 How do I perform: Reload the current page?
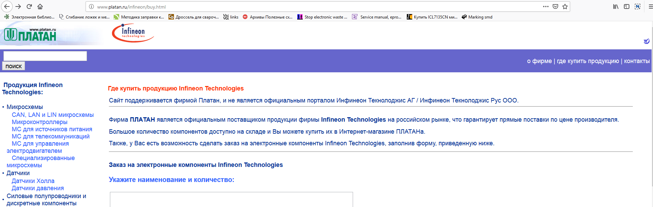tap(29, 7)
